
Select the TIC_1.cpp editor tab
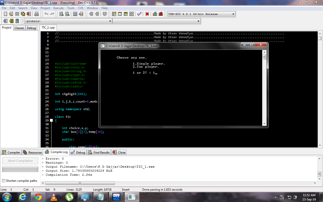[48, 28]
